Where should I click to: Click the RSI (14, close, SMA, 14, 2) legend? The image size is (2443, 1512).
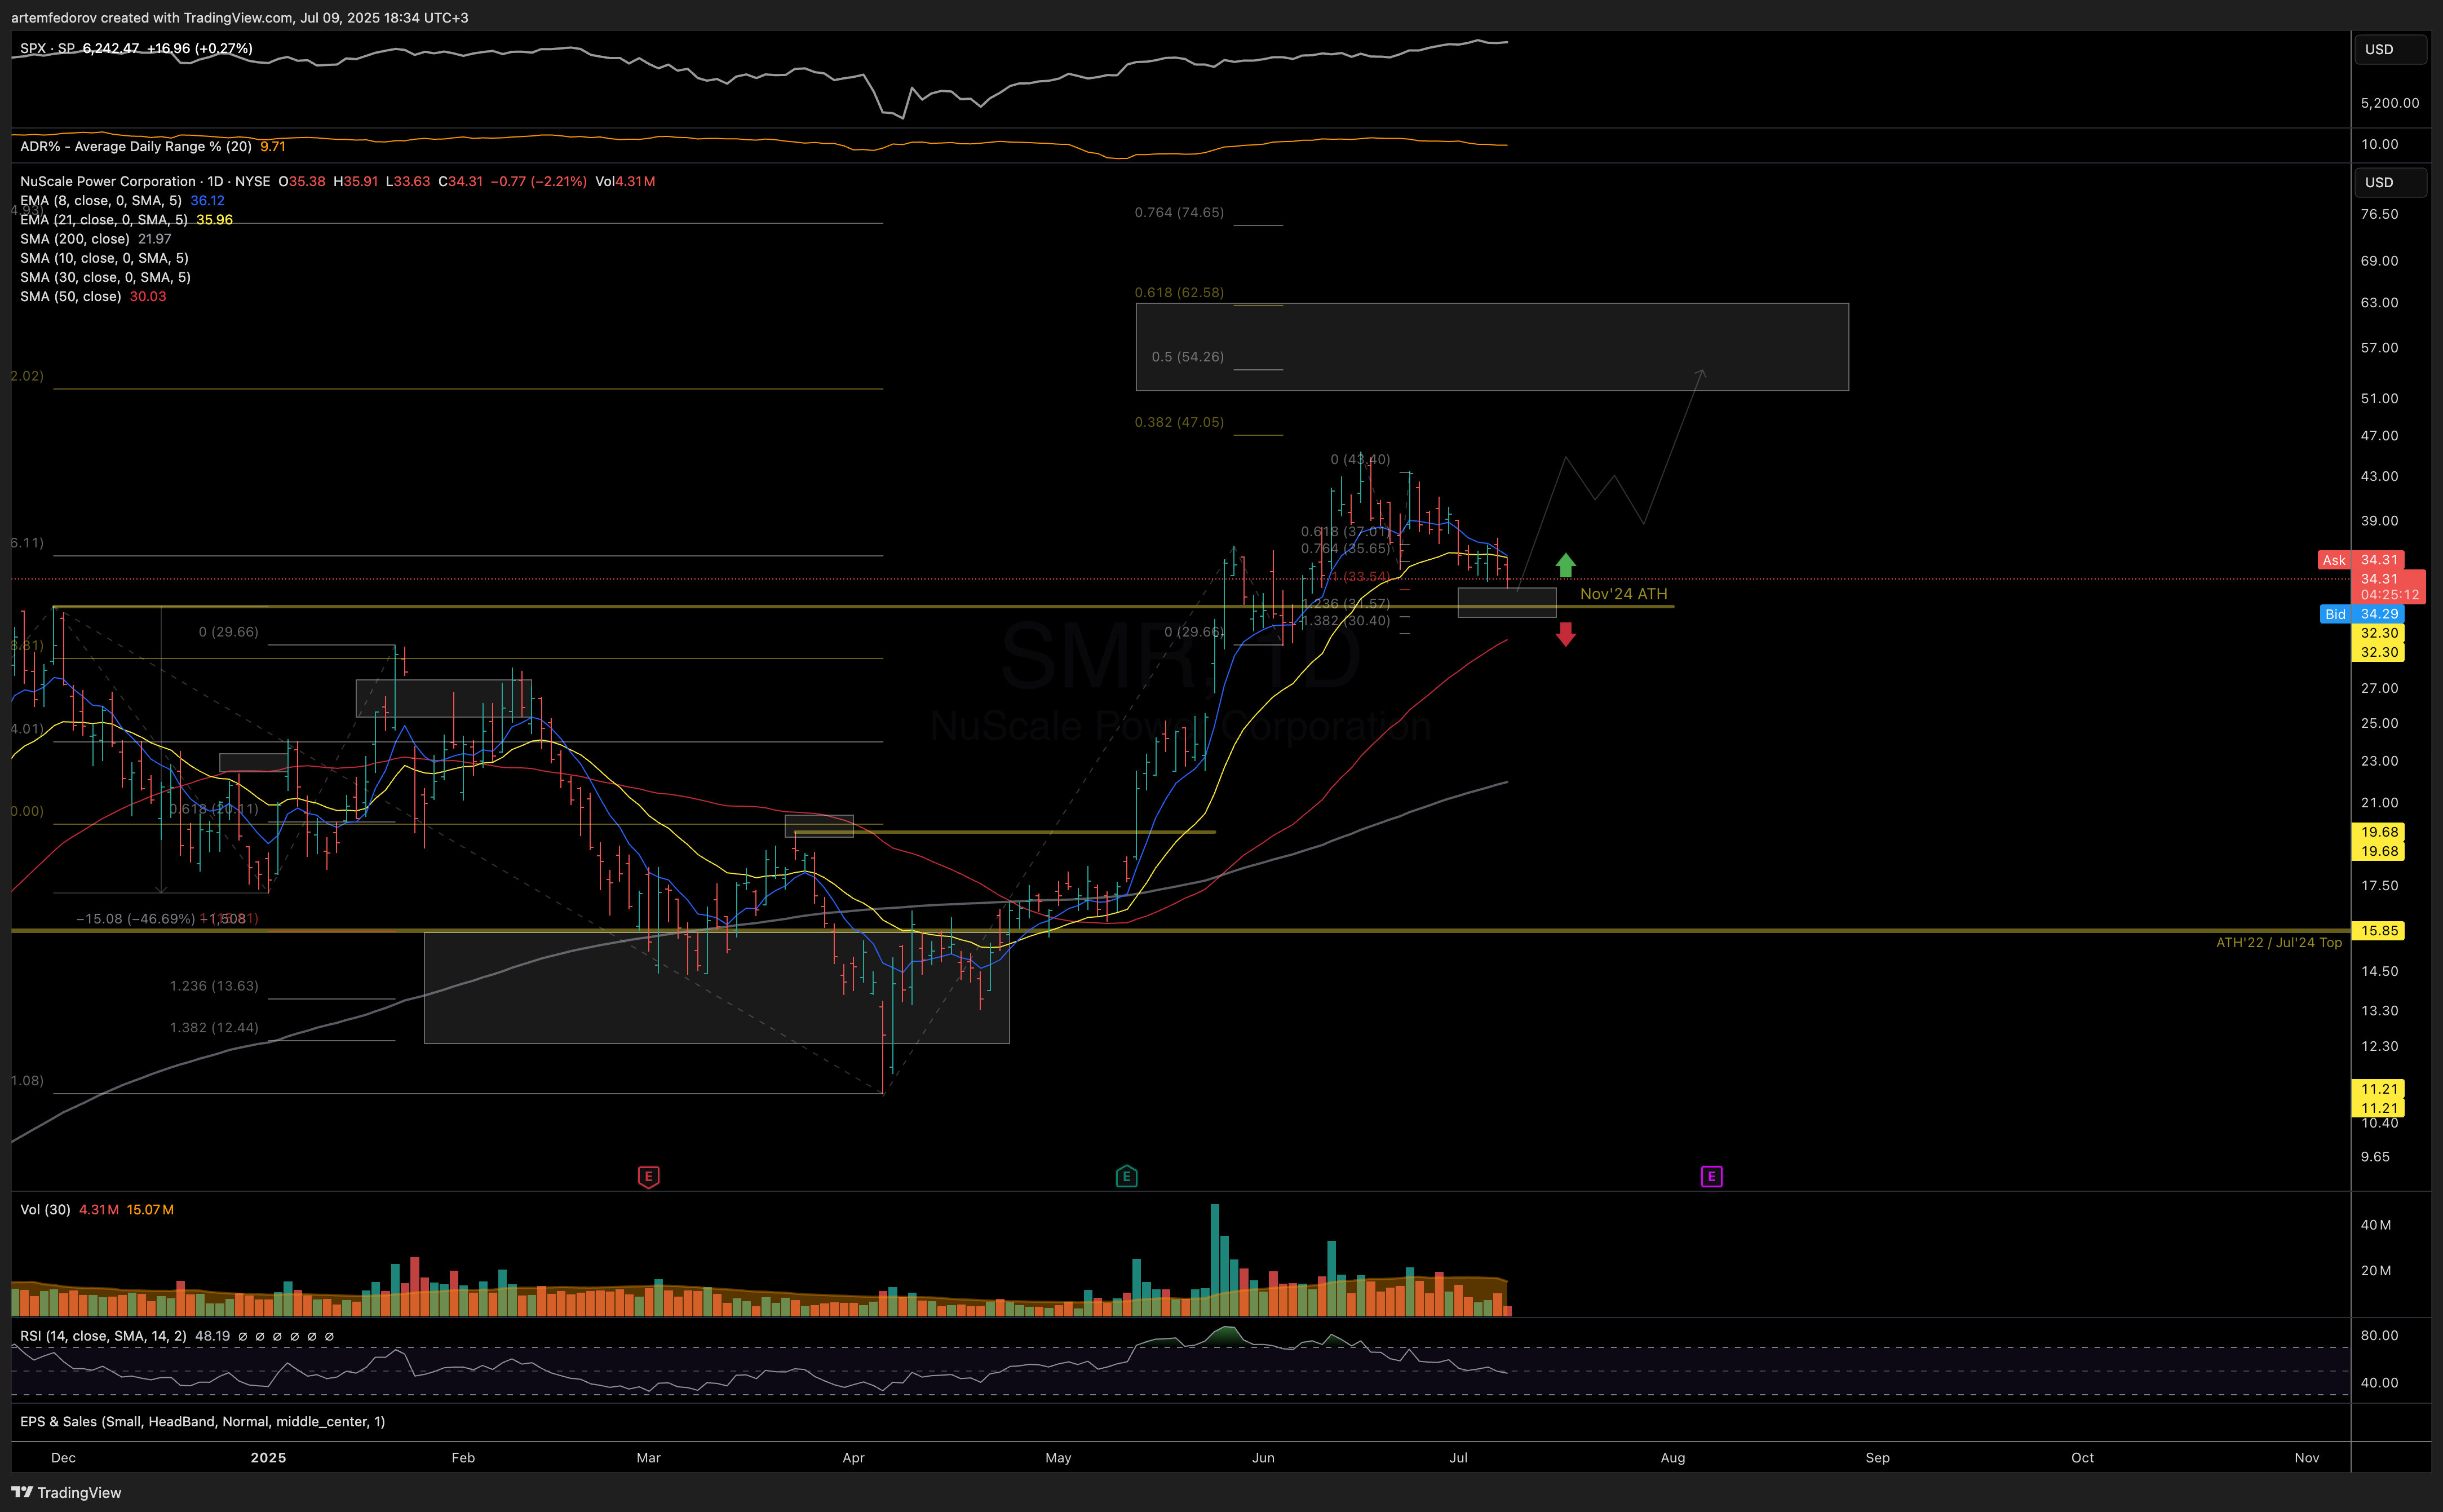pos(103,1335)
